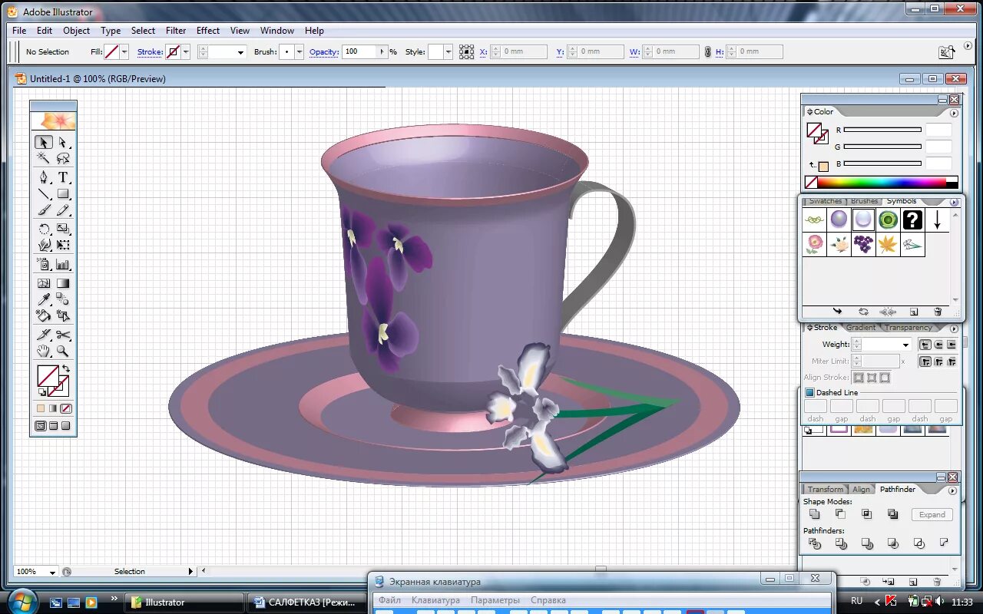
Task: Set toolbox paint mode to None
Action: pyautogui.click(x=66, y=408)
